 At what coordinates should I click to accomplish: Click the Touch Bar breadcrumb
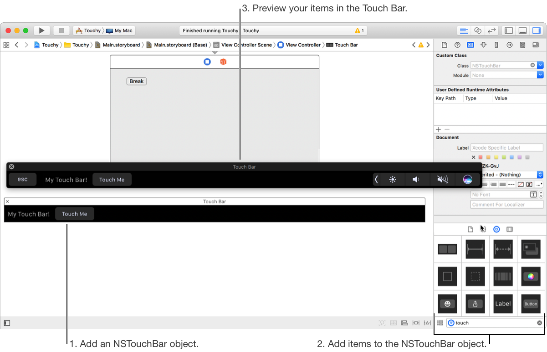coord(343,45)
